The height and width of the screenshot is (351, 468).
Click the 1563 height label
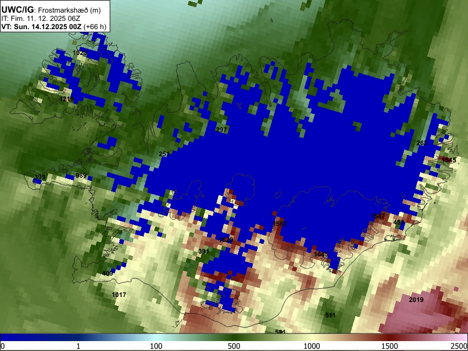click(280, 224)
